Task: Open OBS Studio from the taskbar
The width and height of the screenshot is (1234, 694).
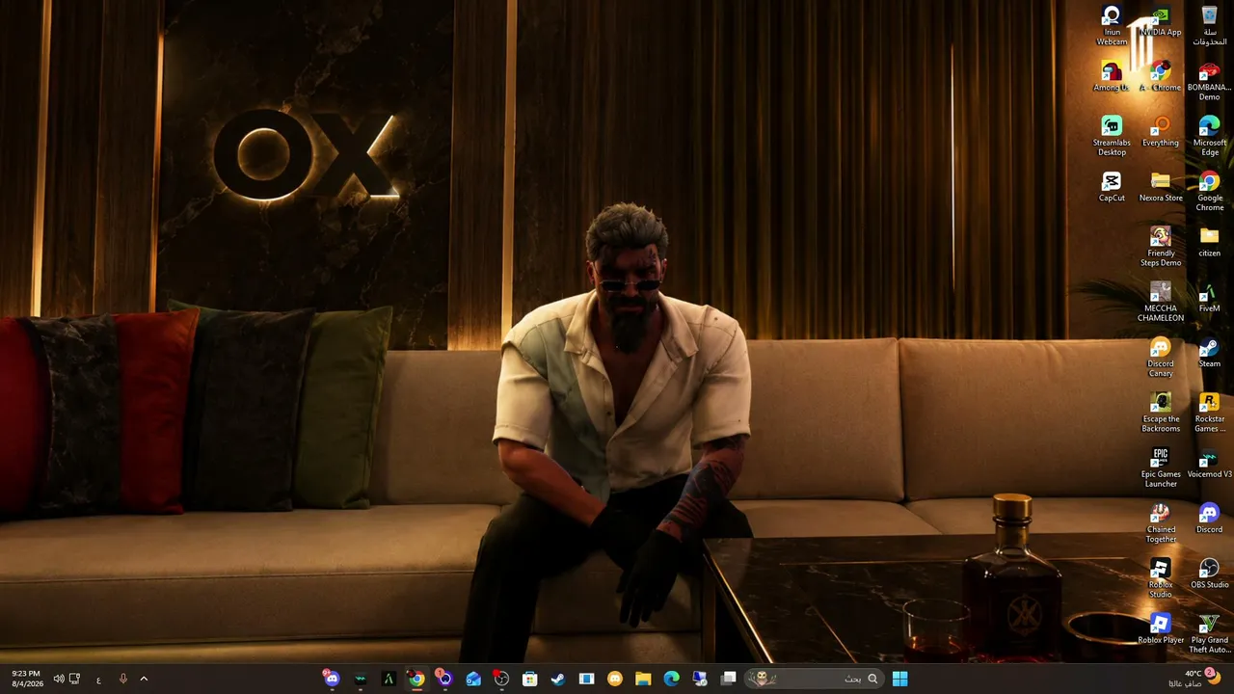Action: coord(501,679)
